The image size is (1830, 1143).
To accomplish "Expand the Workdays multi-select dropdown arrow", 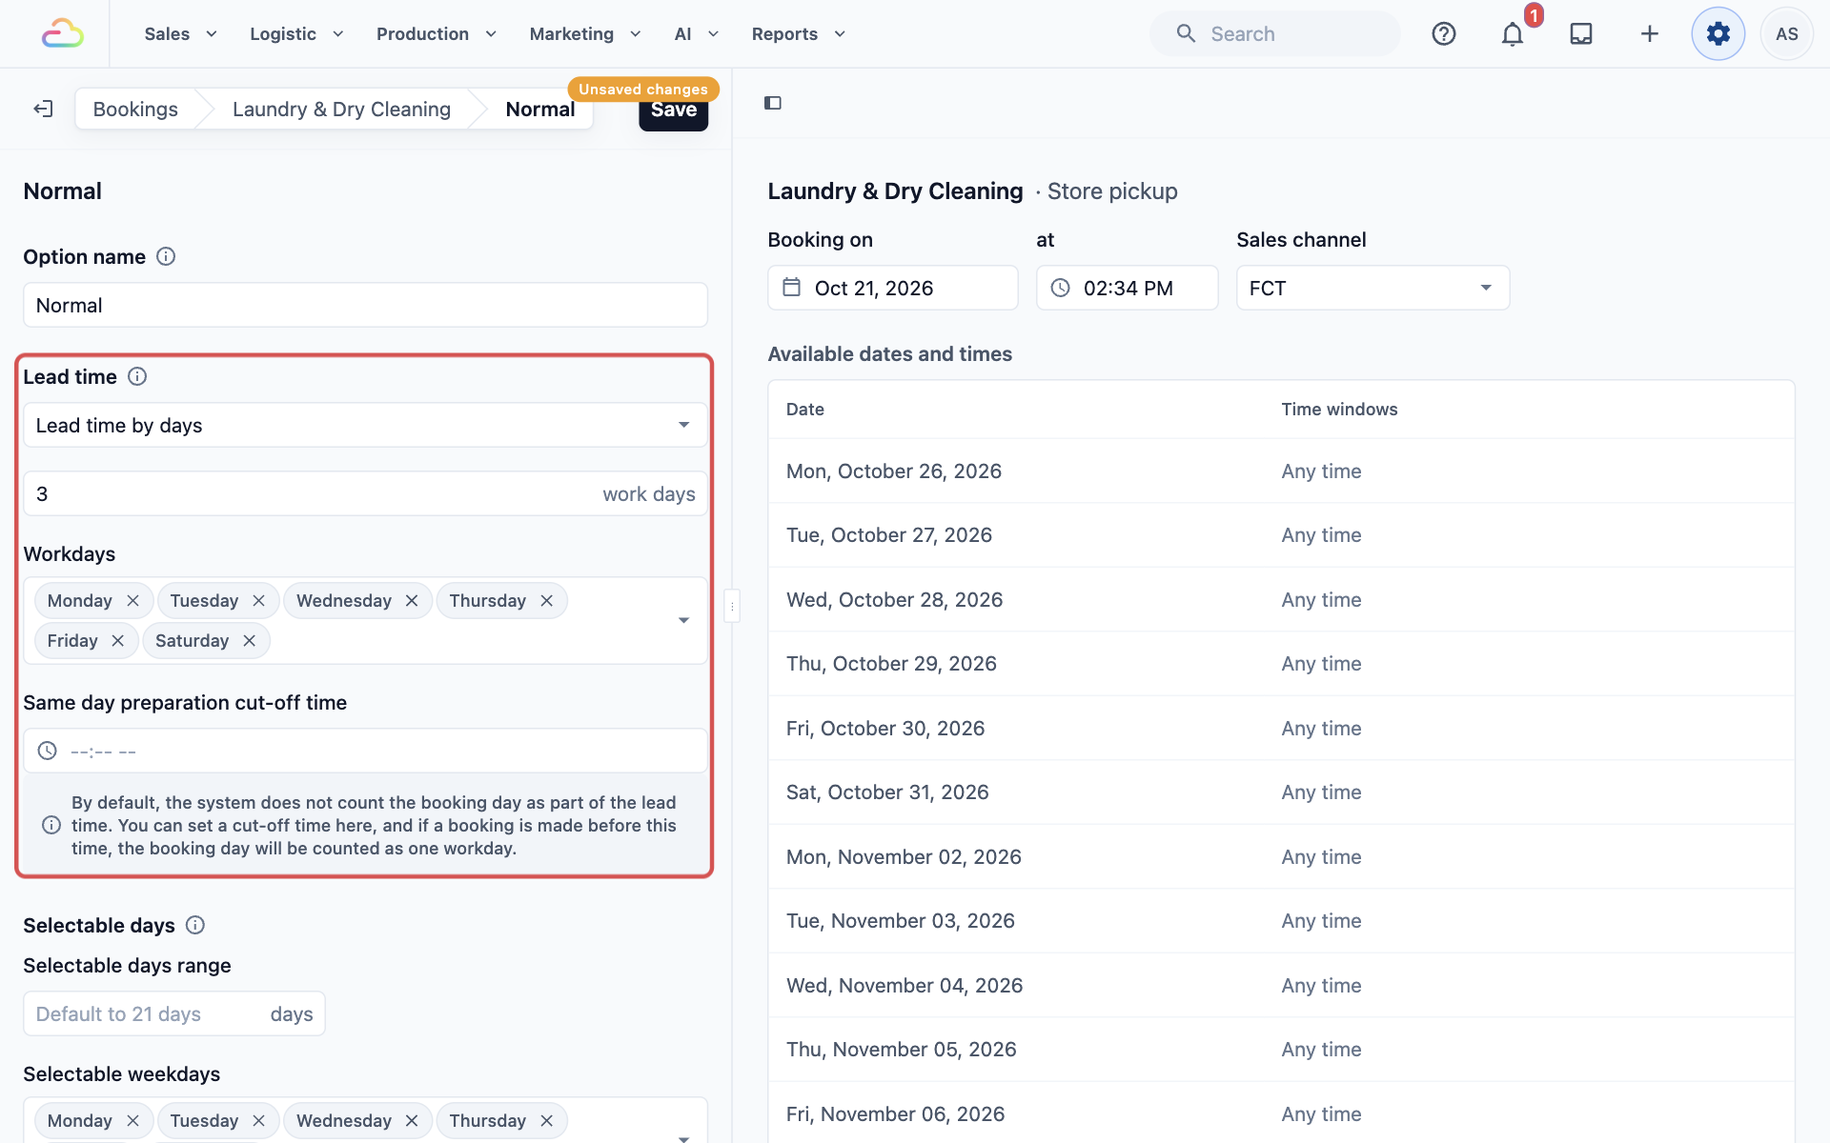I will [683, 620].
